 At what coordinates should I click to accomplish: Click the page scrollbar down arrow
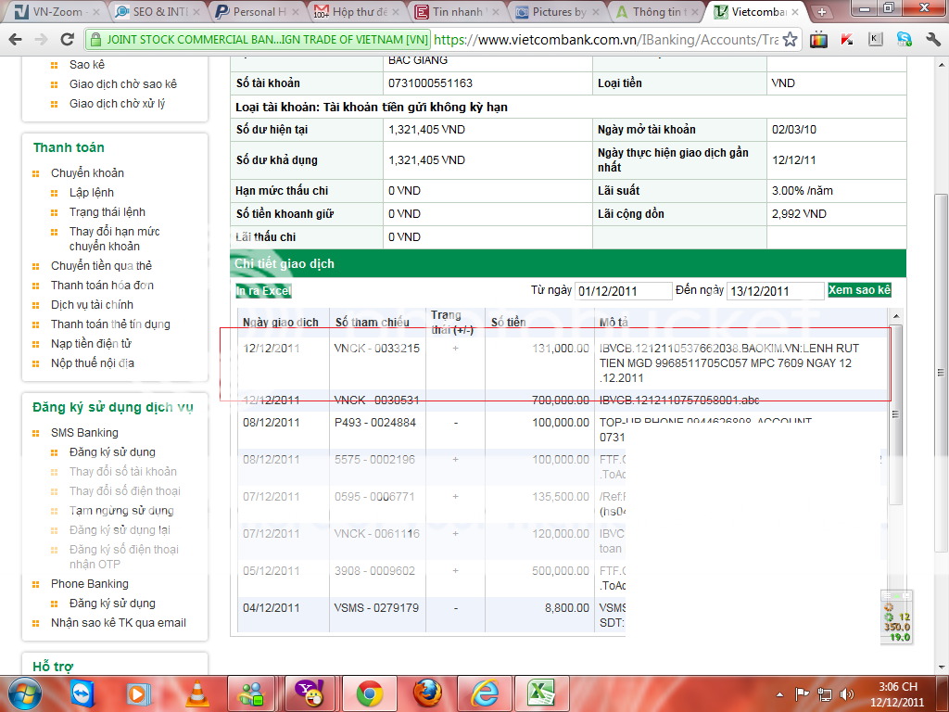click(x=942, y=667)
